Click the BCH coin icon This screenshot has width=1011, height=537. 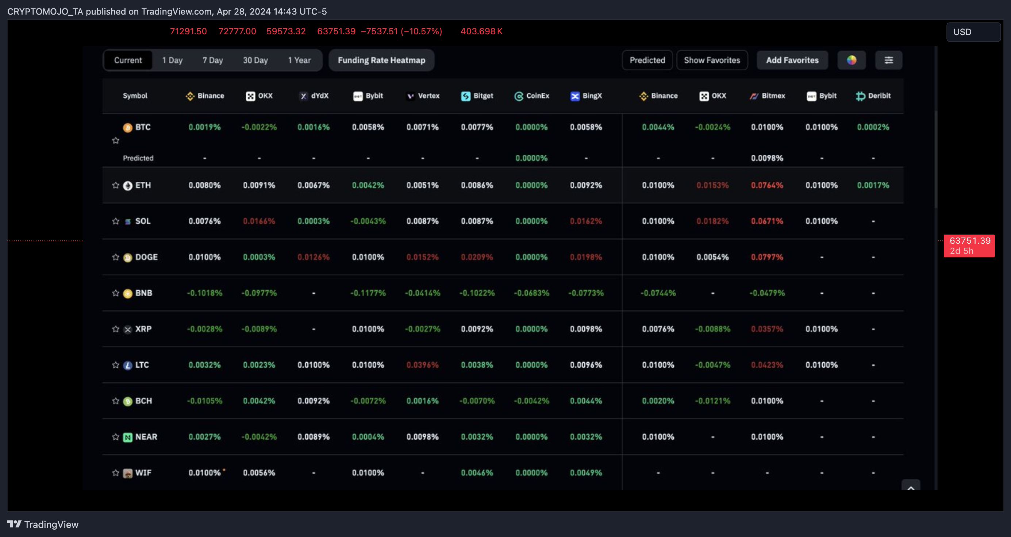127,401
